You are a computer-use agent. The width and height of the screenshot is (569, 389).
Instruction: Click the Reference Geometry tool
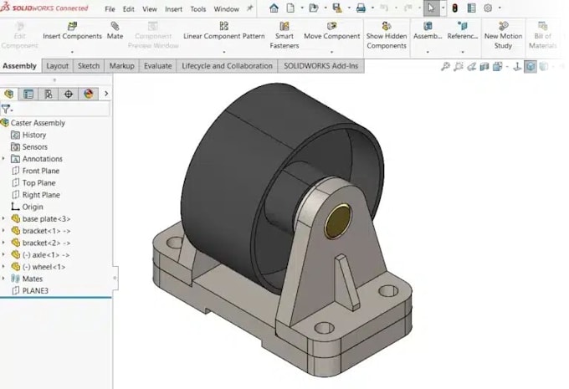(x=462, y=31)
